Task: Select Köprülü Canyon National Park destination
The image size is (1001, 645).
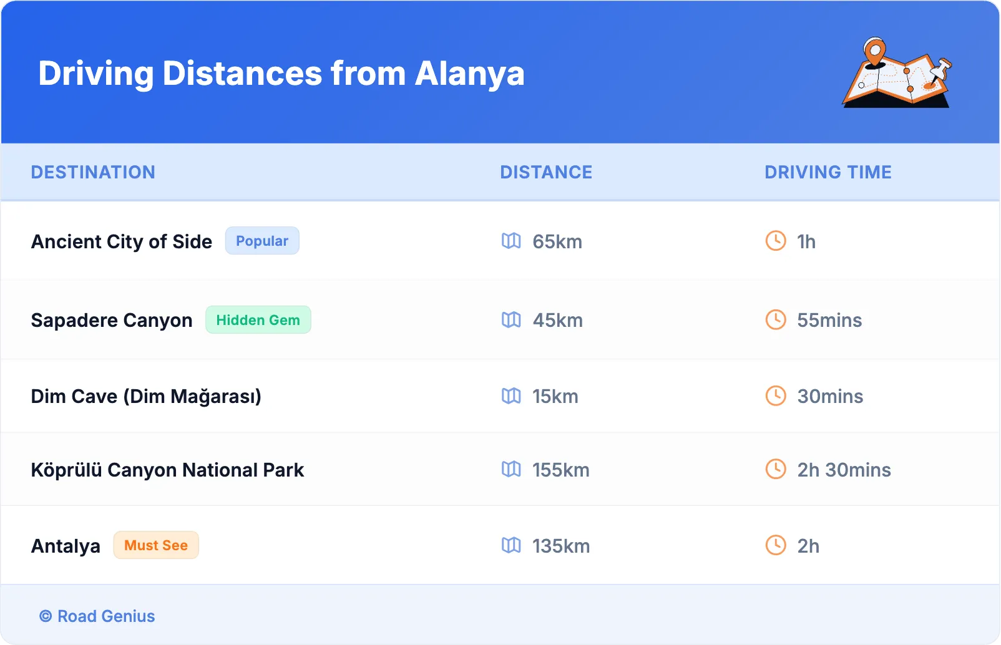Action: (x=167, y=470)
